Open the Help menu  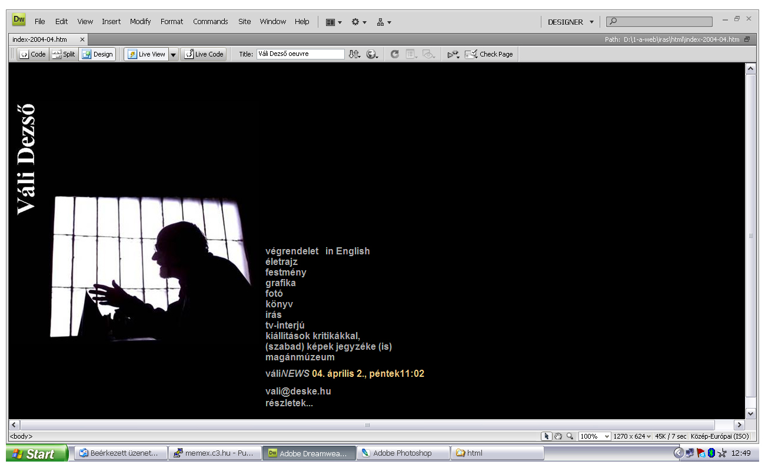click(302, 22)
